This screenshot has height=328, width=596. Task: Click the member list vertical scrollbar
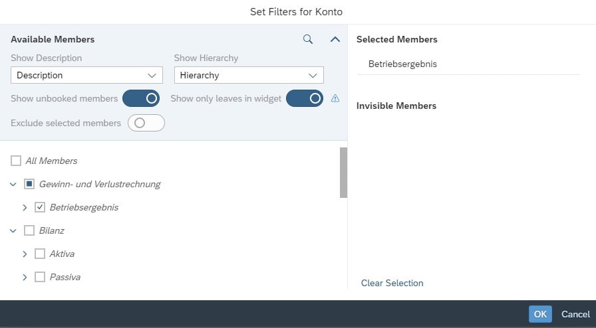pyautogui.click(x=343, y=173)
